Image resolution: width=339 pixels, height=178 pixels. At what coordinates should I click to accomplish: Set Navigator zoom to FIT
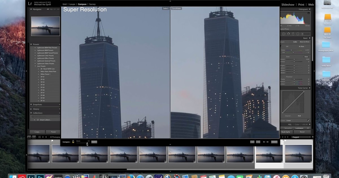point(48,9)
